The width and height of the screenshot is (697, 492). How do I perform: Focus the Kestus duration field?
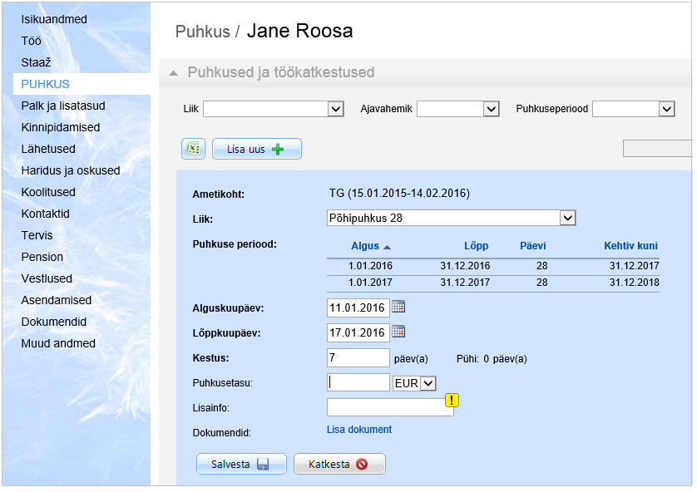click(358, 357)
